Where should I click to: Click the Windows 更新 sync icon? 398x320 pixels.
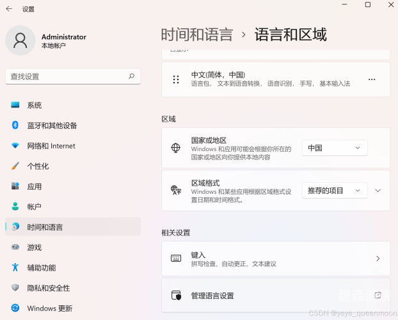click(x=15, y=308)
